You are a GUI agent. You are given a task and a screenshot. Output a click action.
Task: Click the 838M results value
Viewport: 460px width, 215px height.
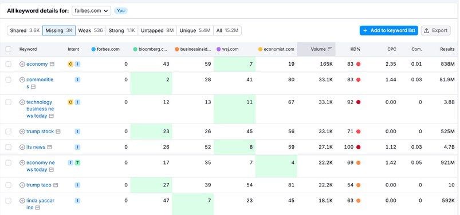coord(447,64)
